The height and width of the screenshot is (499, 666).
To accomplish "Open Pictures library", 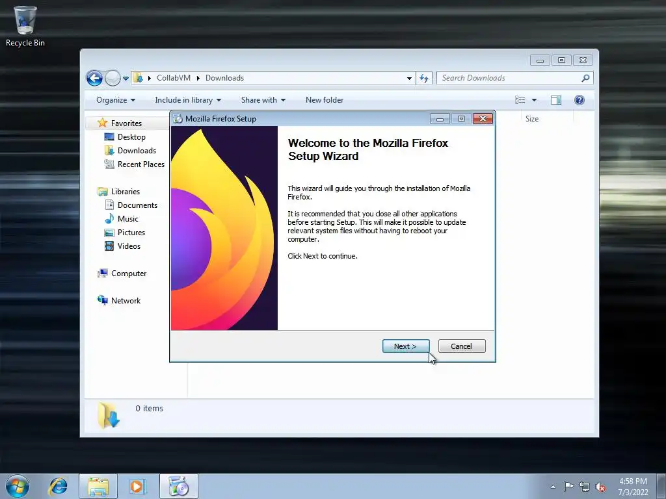I will pyautogui.click(x=131, y=233).
